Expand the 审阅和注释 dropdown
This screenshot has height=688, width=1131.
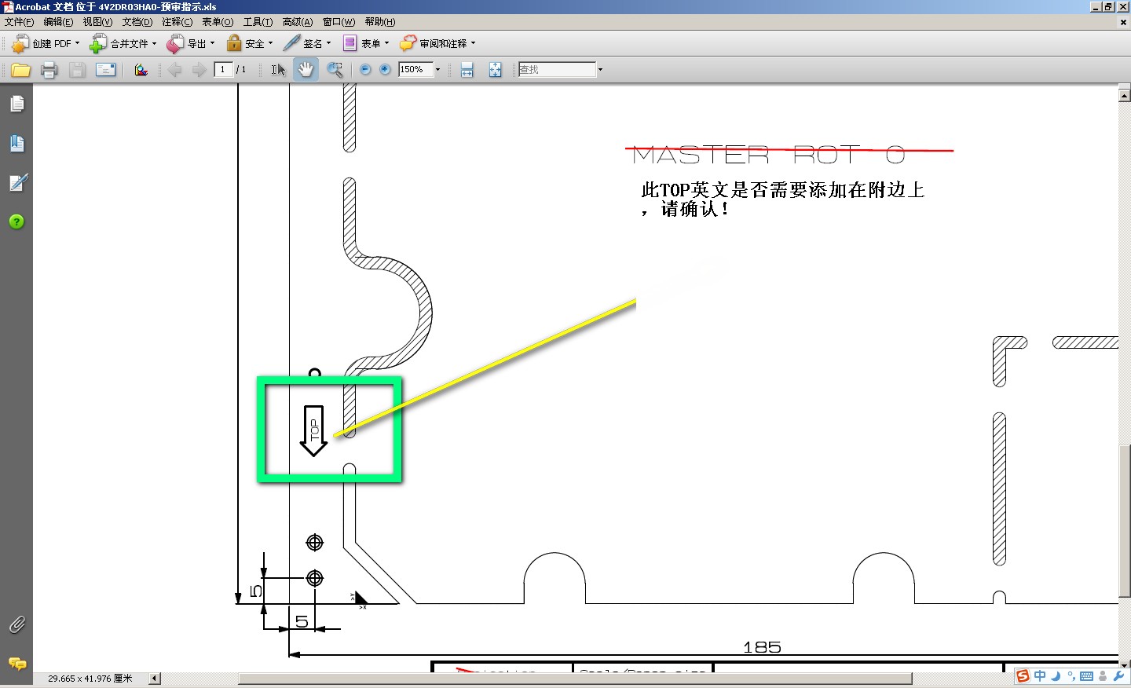(473, 44)
